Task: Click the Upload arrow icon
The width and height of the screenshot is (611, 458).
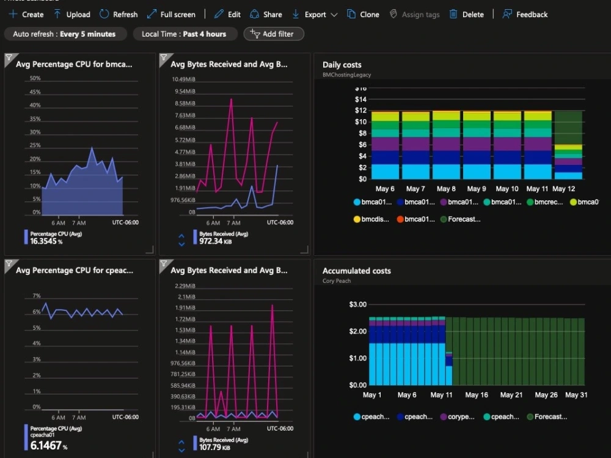Action: [x=57, y=14]
